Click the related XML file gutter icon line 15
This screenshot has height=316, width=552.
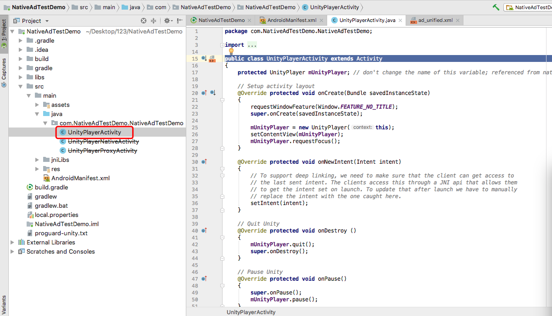(212, 59)
